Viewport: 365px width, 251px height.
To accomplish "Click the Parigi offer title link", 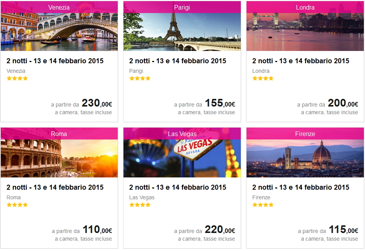I will tap(178, 61).
